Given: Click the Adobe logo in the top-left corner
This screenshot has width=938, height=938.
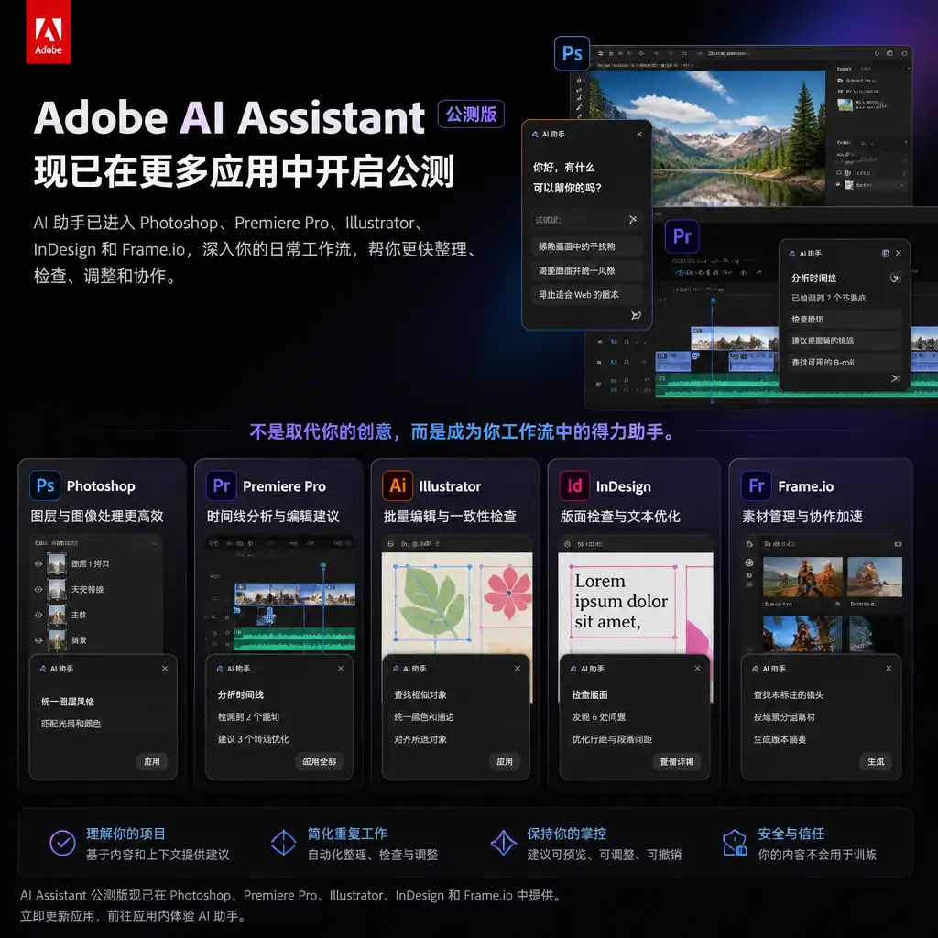Looking at the screenshot, I should click(x=48, y=31).
